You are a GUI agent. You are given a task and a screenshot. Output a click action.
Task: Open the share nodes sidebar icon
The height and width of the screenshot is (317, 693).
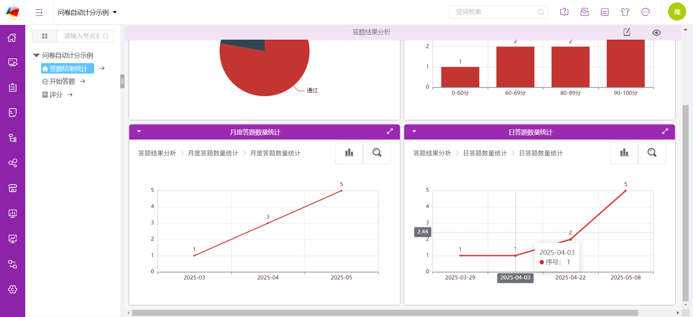coord(13,163)
